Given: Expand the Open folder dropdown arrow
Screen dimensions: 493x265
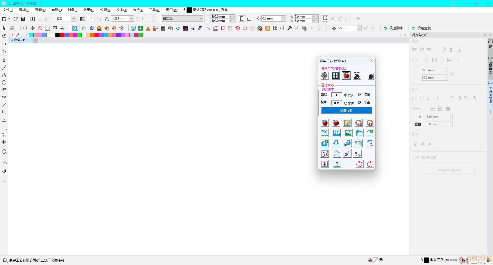Looking at the screenshot, I should (x=9, y=19).
